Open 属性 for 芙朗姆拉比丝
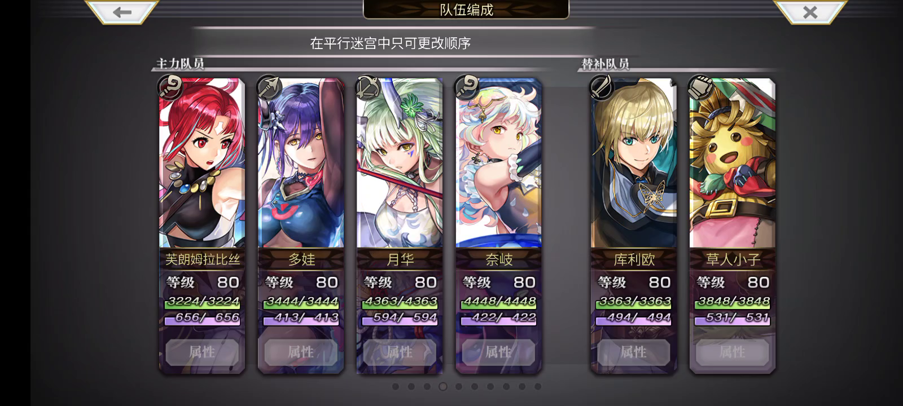This screenshot has height=406, width=903. [x=202, y=352]
